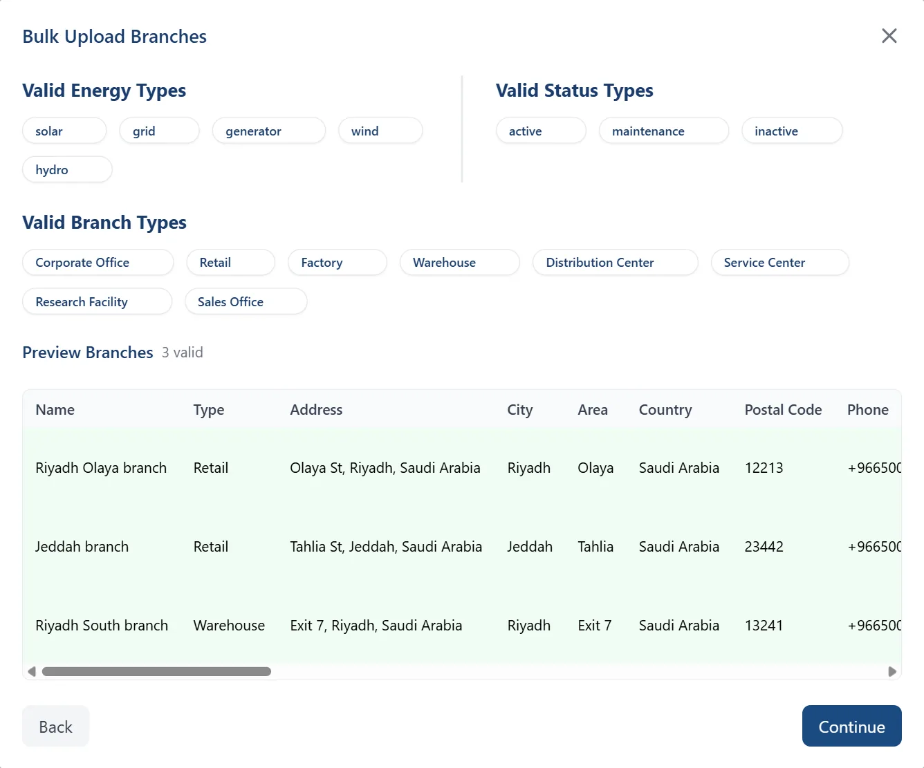
Task: Click the Distribution Center chip
Action: 615,262
